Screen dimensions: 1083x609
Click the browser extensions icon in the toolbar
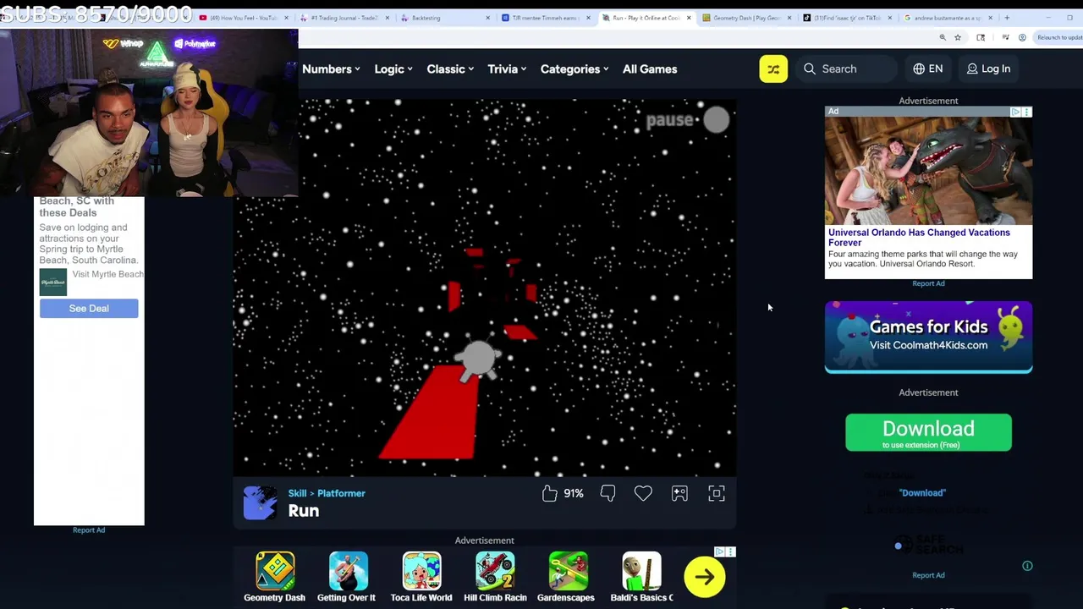point(981,37)
